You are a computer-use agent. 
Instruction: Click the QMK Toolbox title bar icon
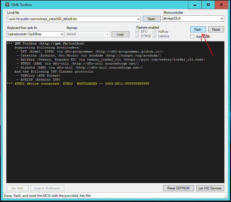[8, 5]
